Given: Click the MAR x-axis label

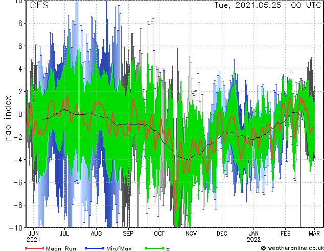Looking at the screenshot, I should tap(314, 234).
